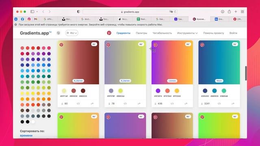260x146 pixels.
Task: Switch to the Красив... browser tab
Action: click(x=199, y=19)
